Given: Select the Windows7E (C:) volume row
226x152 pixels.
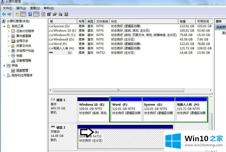Looking at the screenshot, I should tap(130, 35).
